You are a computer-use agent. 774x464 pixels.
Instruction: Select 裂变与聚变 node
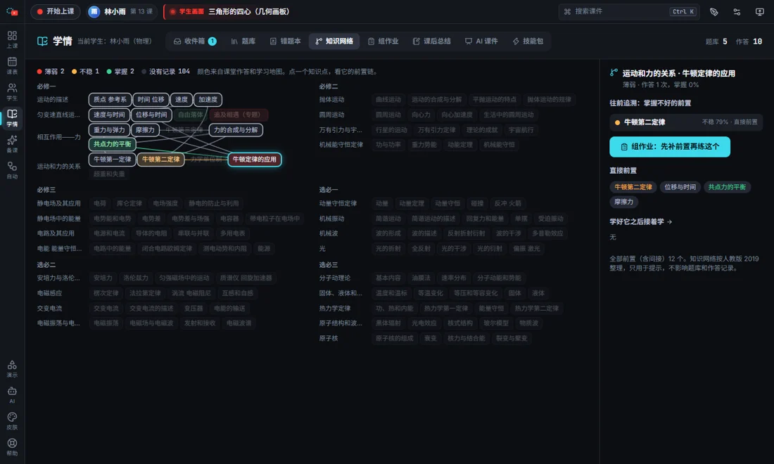(512, 338)
